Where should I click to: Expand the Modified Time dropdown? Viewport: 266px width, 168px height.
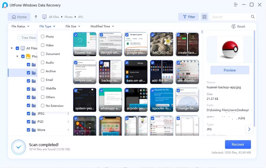(102, 26)
